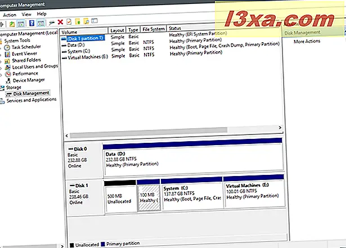
Task: Select the 500 MB Unallocated block
Action: coord(120,196)
